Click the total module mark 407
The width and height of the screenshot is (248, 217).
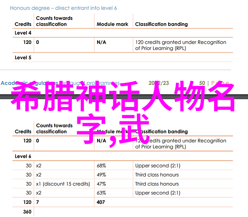[x=101, y=202]
